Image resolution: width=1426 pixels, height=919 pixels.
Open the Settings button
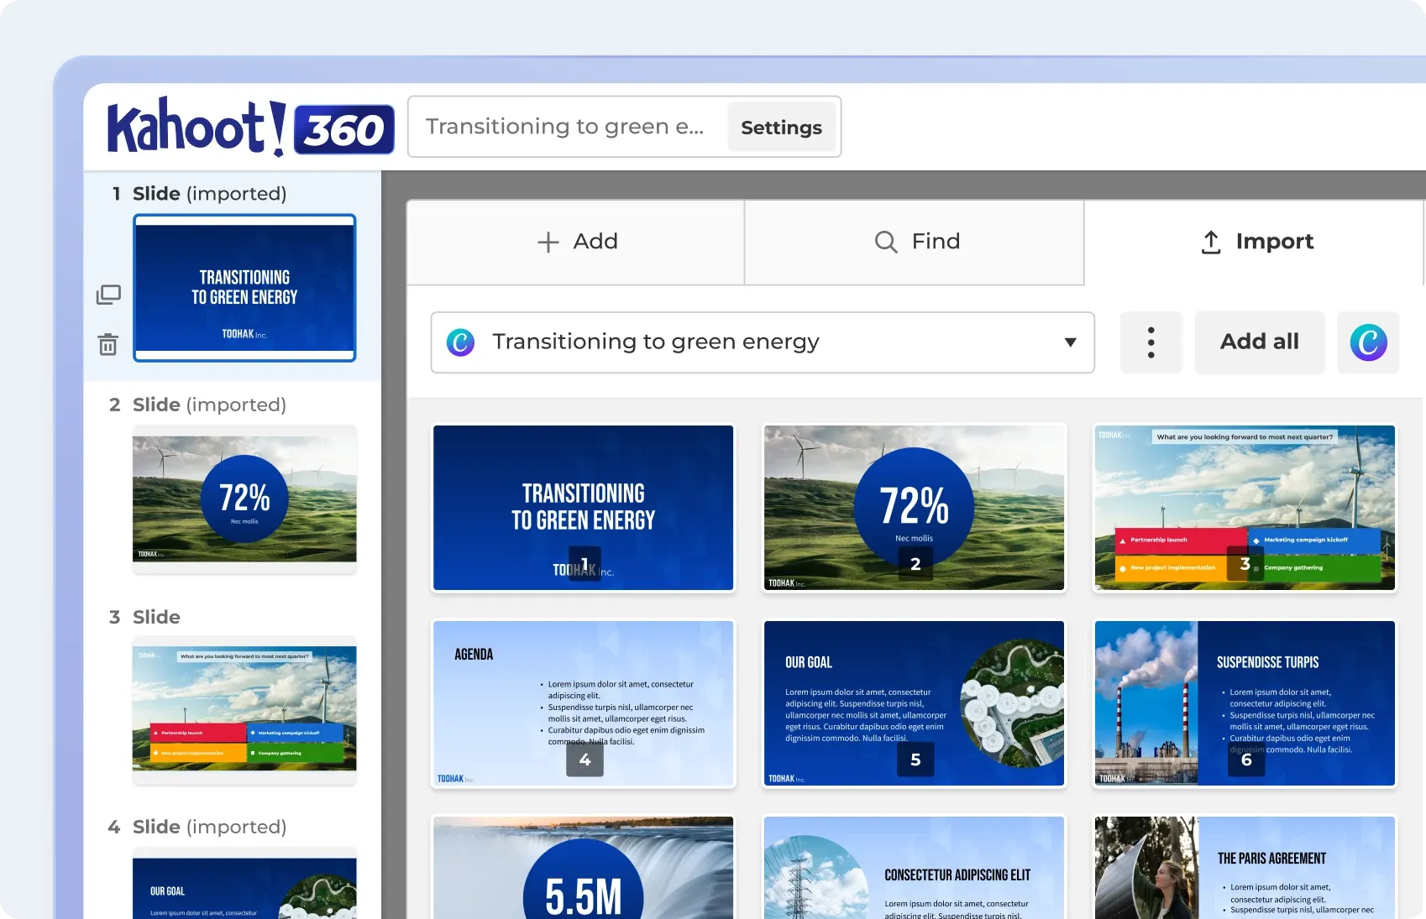[781, 128]
